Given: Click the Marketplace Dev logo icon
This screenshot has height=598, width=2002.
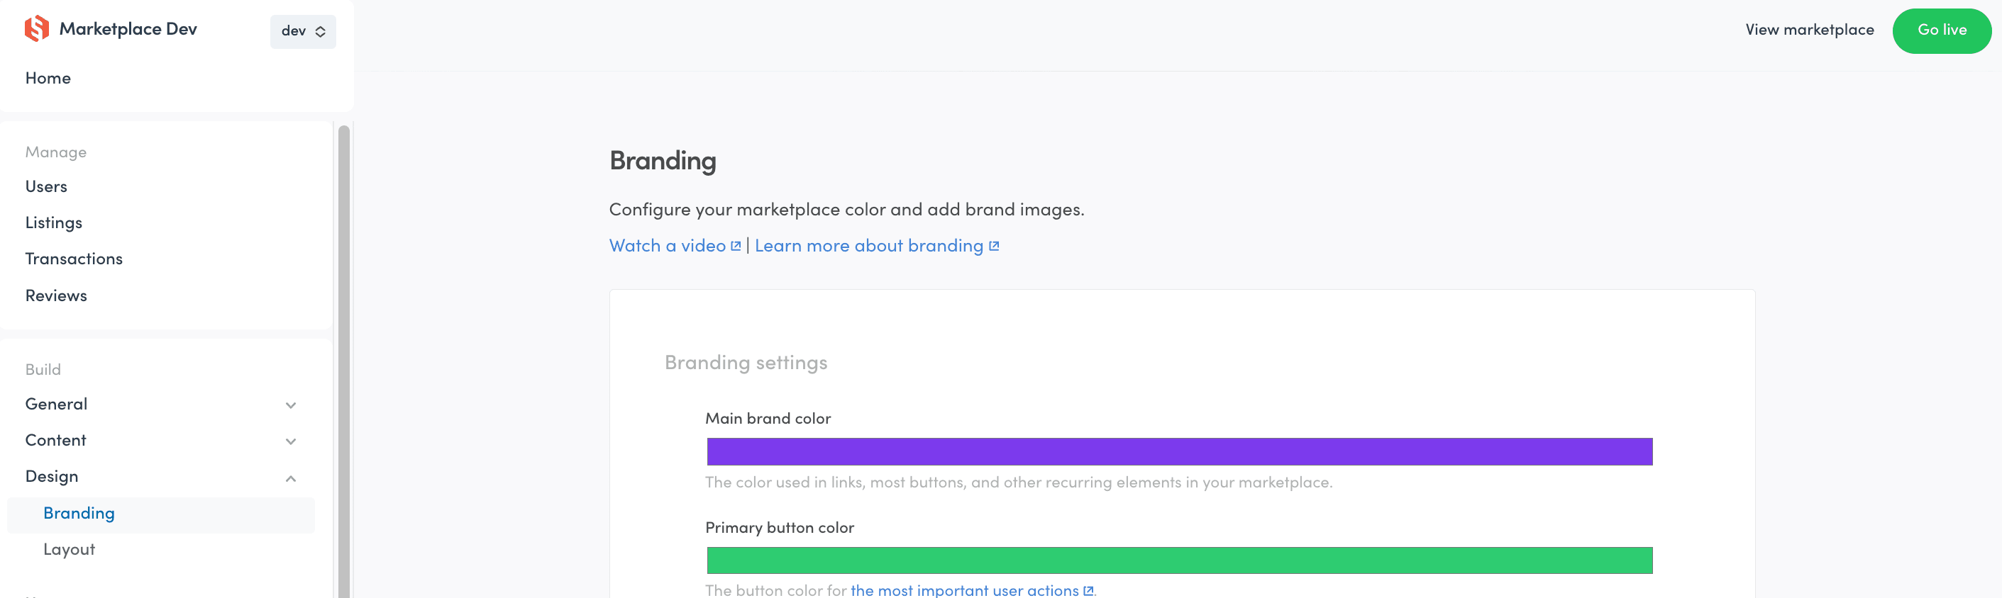Looking at the screenshot, I should (36, 30).
